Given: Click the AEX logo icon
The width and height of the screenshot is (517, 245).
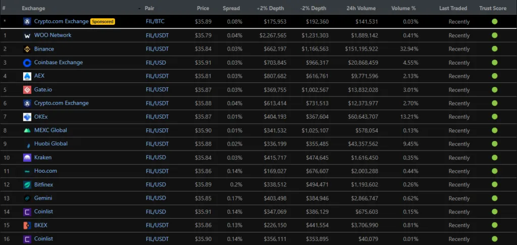Looking at the screenshot, I should [27, 76].
